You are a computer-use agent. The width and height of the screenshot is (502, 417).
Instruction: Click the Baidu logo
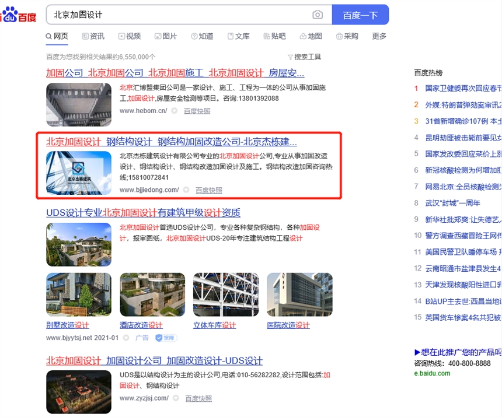click(19, 16)
